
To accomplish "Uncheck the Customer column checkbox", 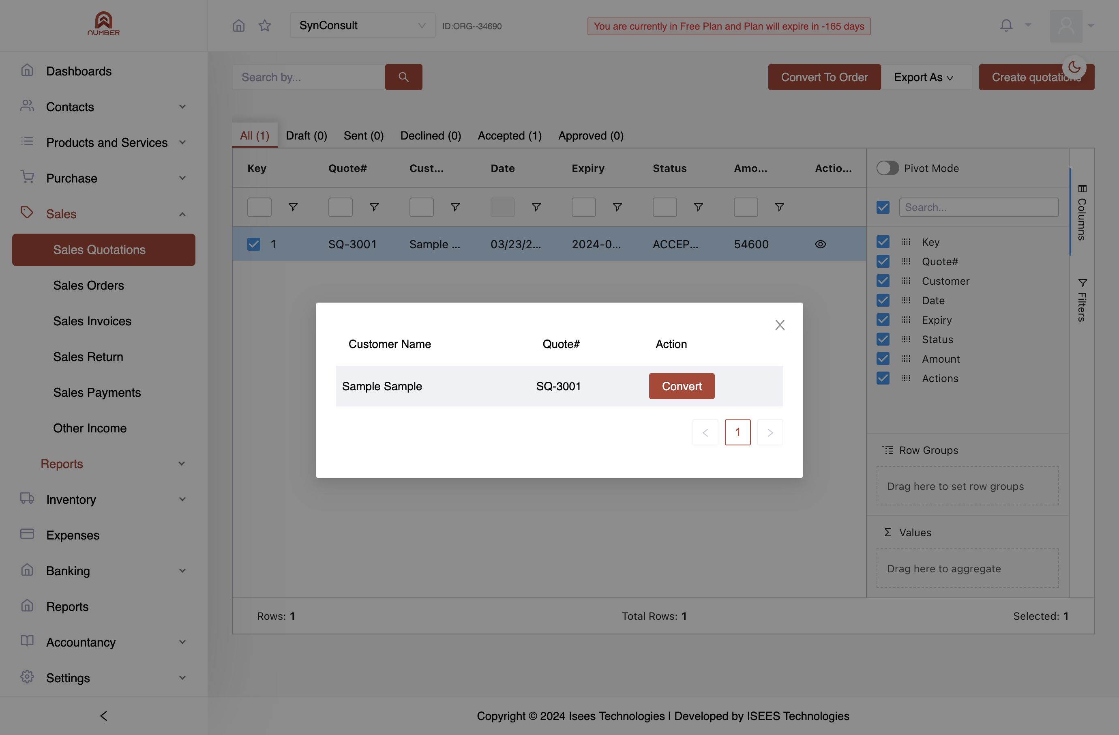I will click(x=883, y=281).
